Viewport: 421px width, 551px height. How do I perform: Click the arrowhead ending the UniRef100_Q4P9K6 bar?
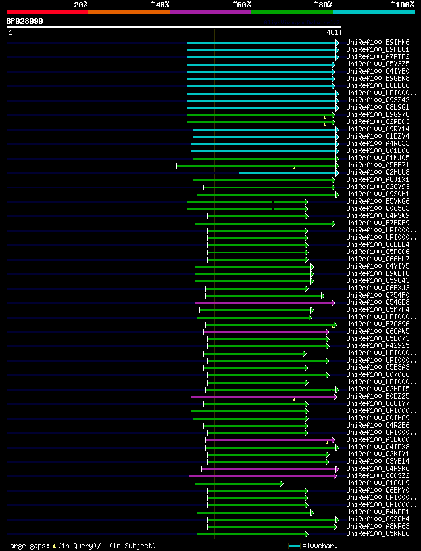pos(337,469)
